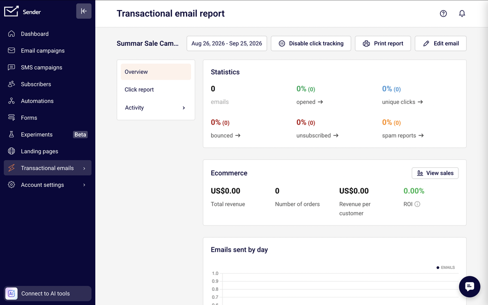Open SMS campaigns section
This screenshot has width=488, height=305.
(48, 67)
